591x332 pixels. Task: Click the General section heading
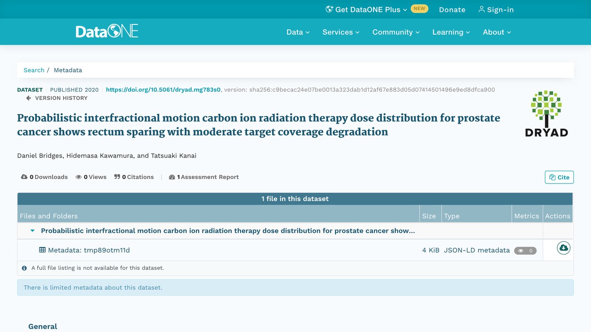coord(42,326)
